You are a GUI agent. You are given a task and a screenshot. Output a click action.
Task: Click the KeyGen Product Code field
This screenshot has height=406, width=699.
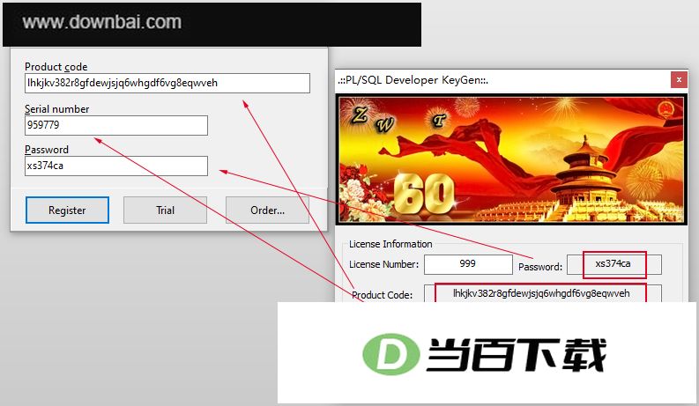(x=542, y=294)
